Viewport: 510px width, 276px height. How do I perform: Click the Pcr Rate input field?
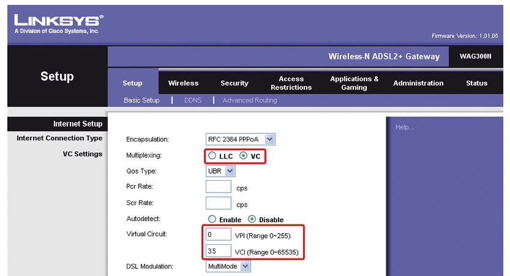click(218, 187)
